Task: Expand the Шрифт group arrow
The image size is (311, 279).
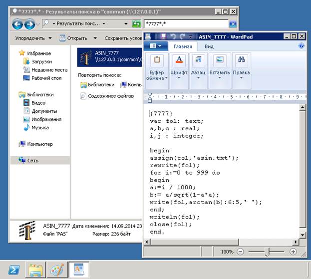Action: pos(179,78)
